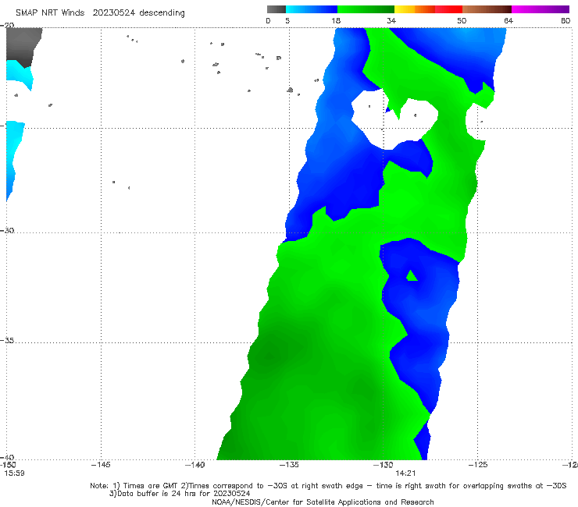Click the '-145' longitude axis label
This screenshot has height=507, width=578.
[101, 465]
